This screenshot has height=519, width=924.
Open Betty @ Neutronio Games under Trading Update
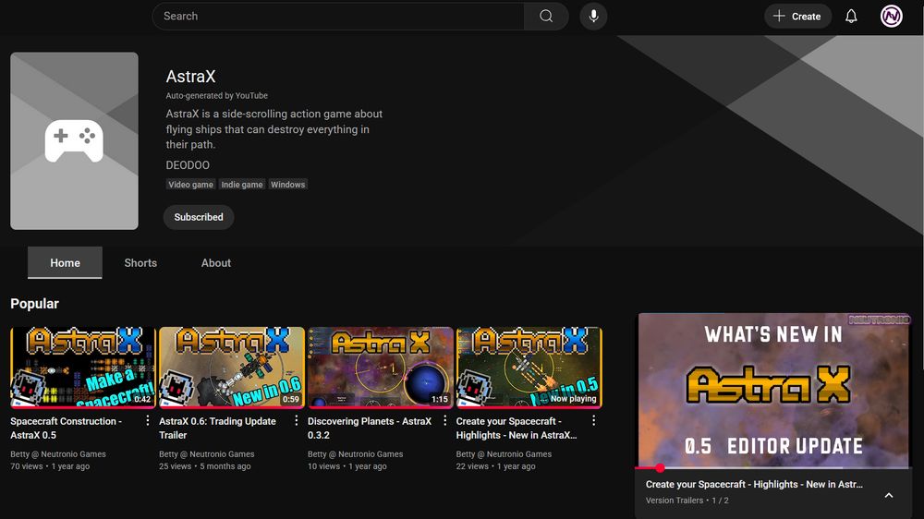point(206,454)
